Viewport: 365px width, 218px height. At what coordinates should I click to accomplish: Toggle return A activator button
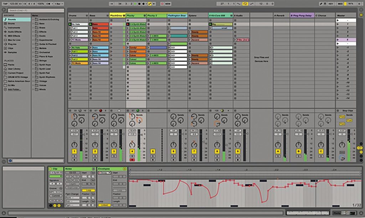278,151
